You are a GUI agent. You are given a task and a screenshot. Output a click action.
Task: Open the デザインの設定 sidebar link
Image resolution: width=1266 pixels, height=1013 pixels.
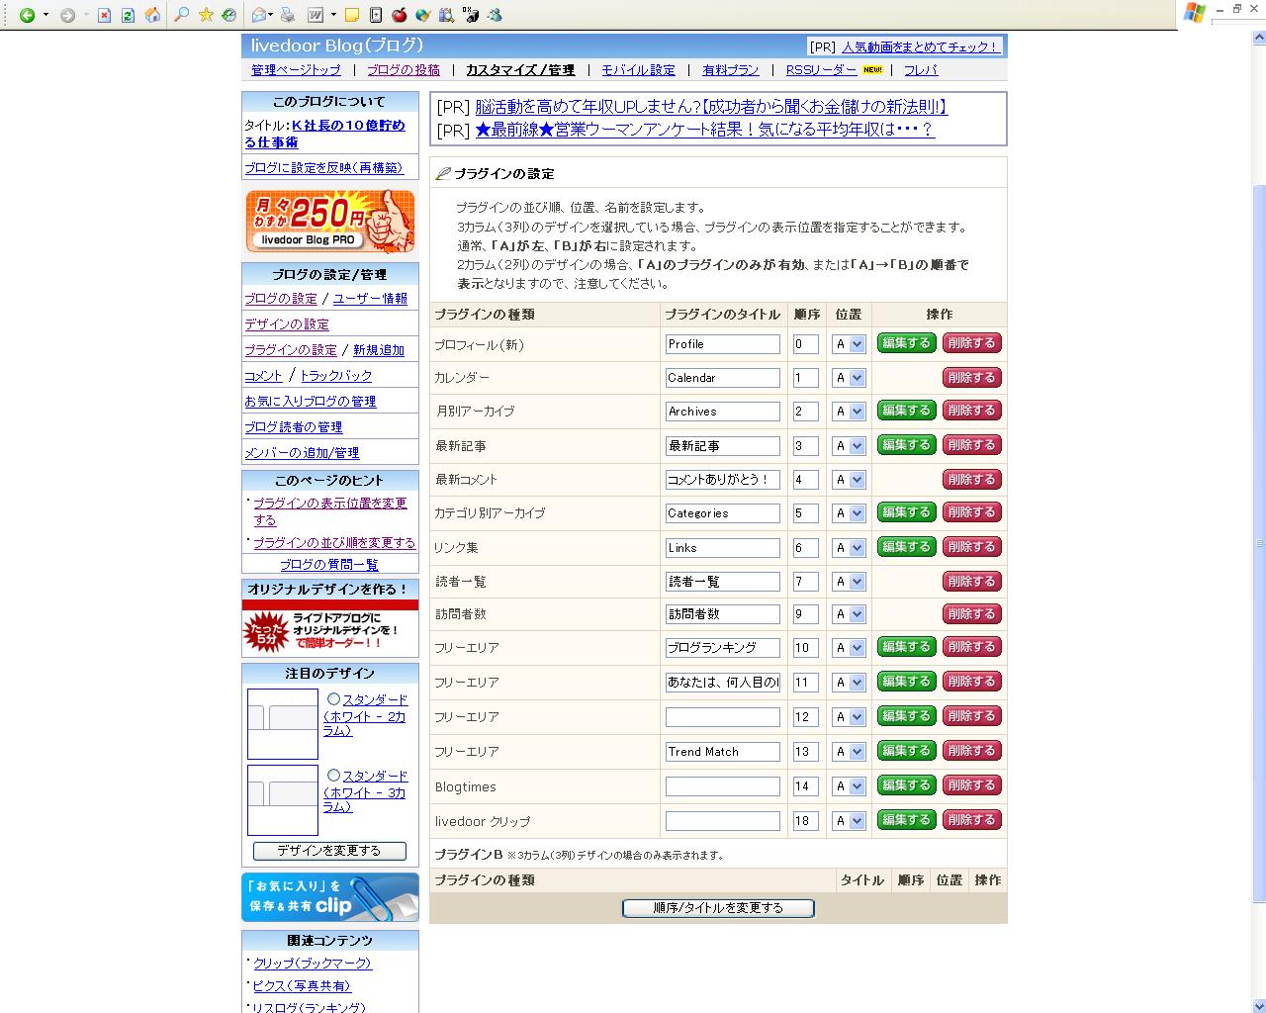[x=287, y=324]
